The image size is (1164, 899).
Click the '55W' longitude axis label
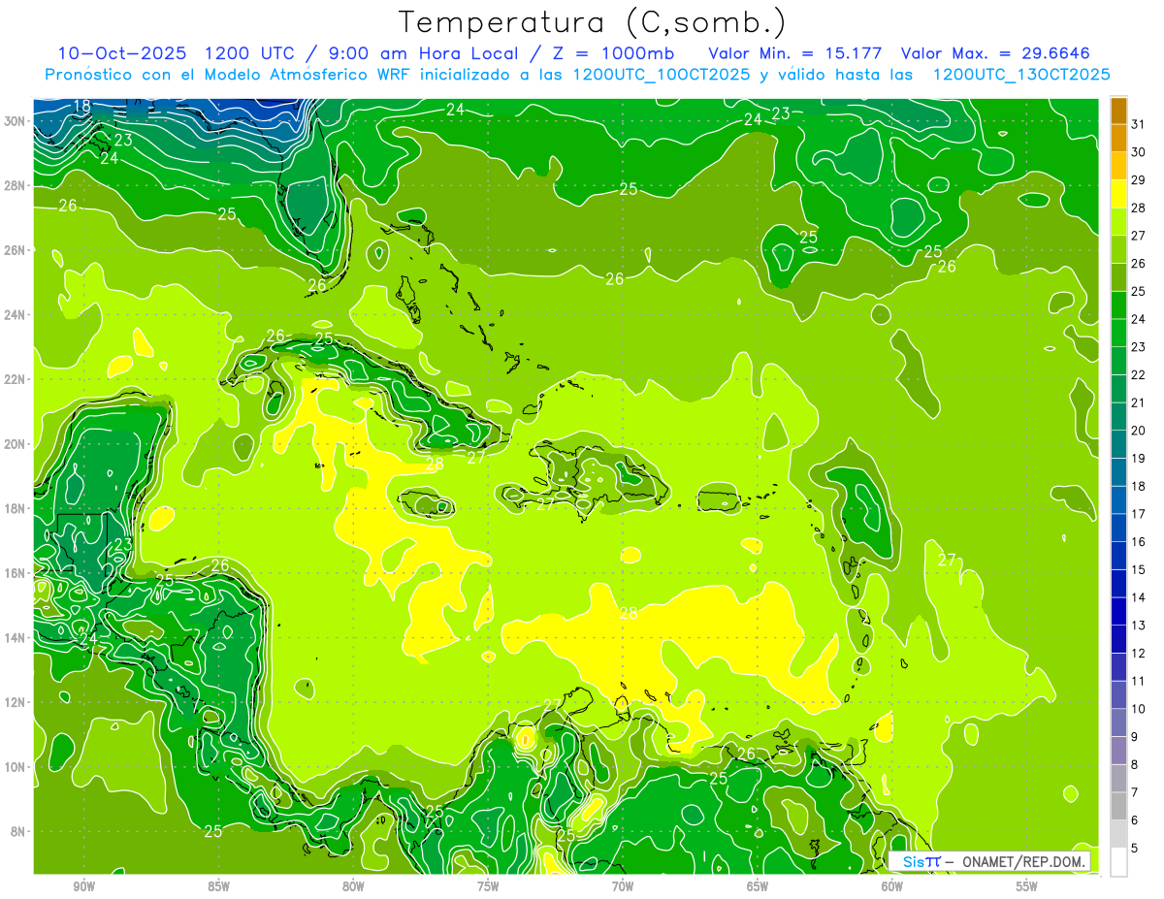1027,886
